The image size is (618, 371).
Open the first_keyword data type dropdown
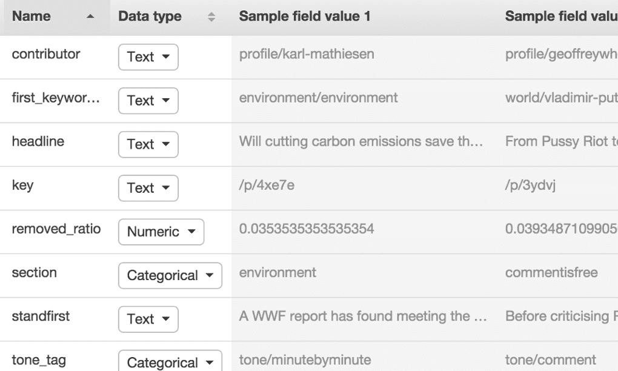pos(148,101)
